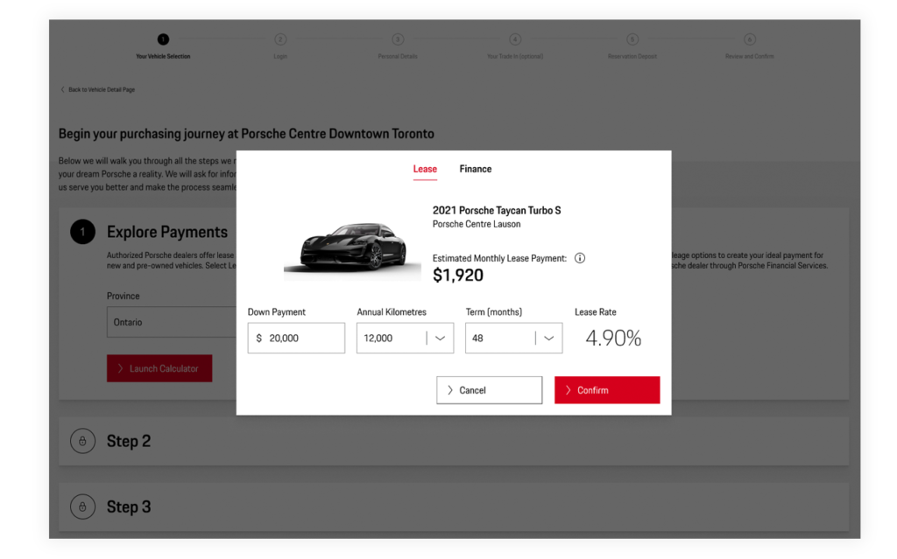Click step 2 Login progress circle
Viewport: 897px width, 559px height.
tap(280, 39)
